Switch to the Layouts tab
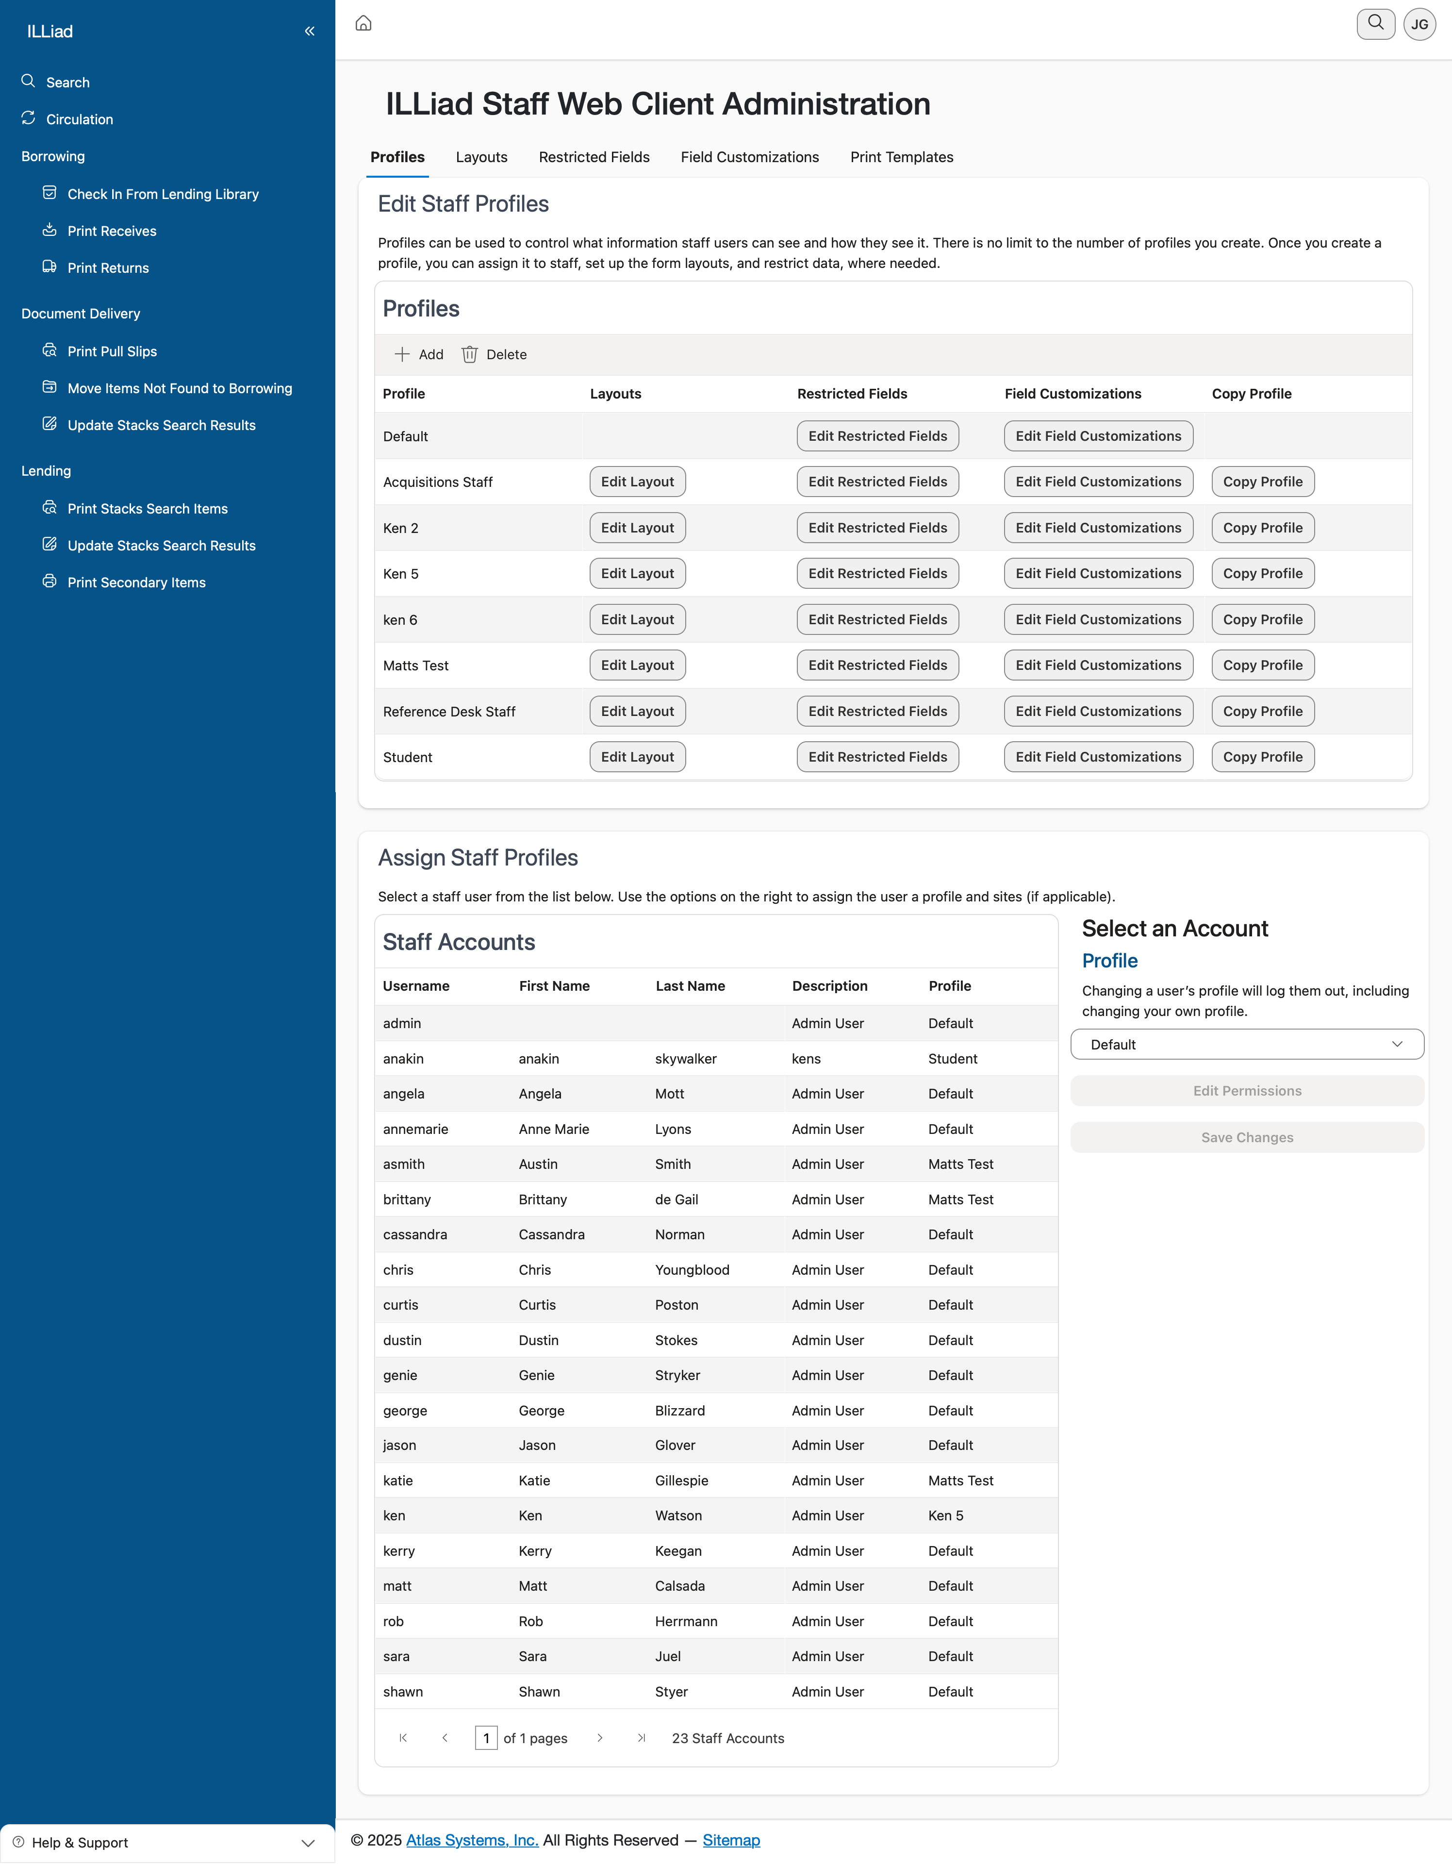 coord(481,157)
